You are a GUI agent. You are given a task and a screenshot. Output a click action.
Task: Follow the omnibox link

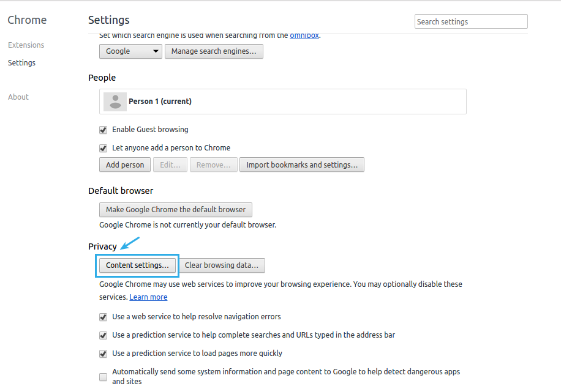pos(304,35)
